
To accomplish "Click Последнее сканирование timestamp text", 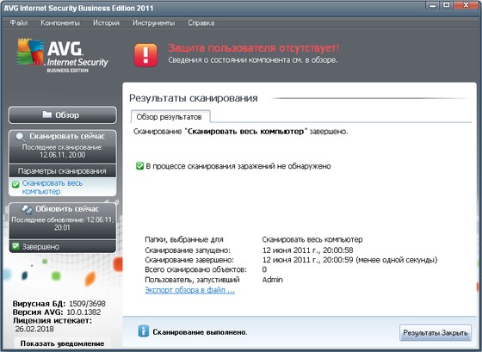I will [62, 151].
